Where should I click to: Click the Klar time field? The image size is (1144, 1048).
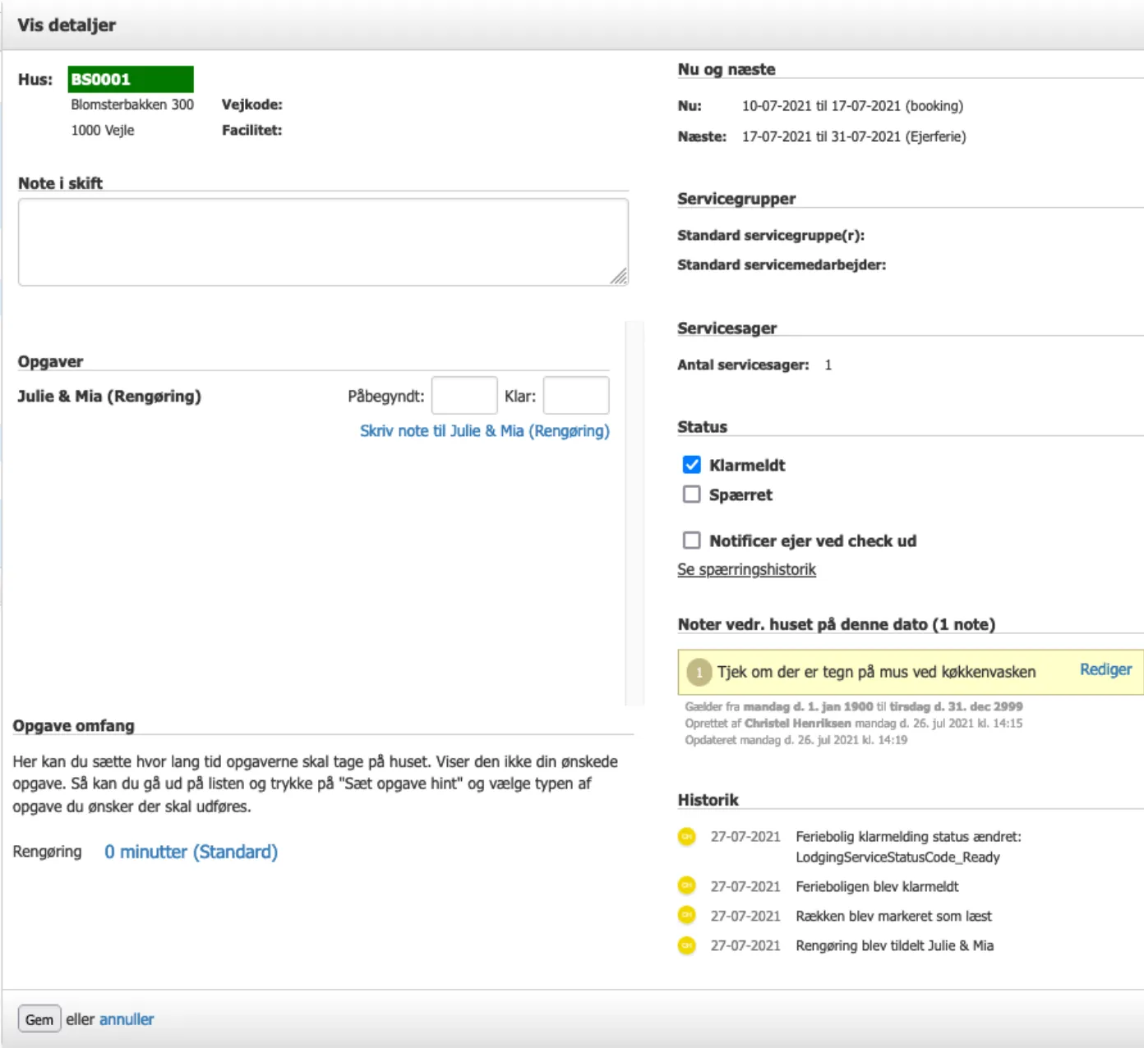pyautogui.click(x=576, y=396)
